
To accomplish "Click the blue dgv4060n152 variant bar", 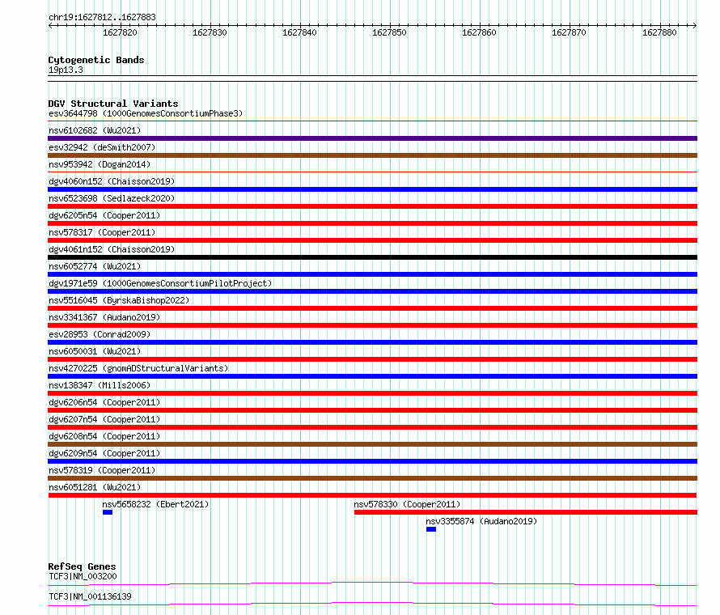I will point(372,189).
